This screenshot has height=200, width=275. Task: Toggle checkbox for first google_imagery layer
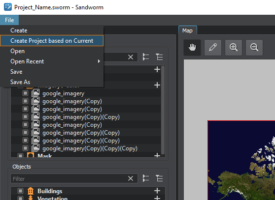26,93
